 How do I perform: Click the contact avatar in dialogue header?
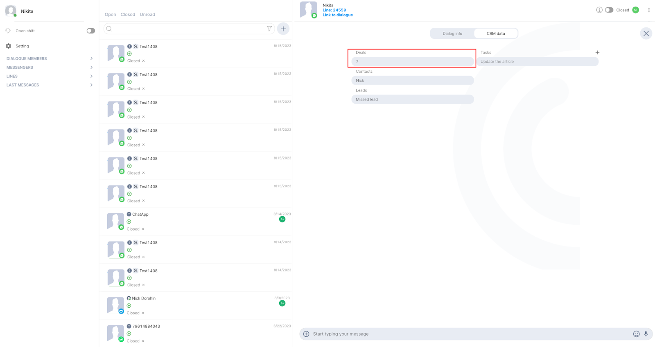pos(309,10)
